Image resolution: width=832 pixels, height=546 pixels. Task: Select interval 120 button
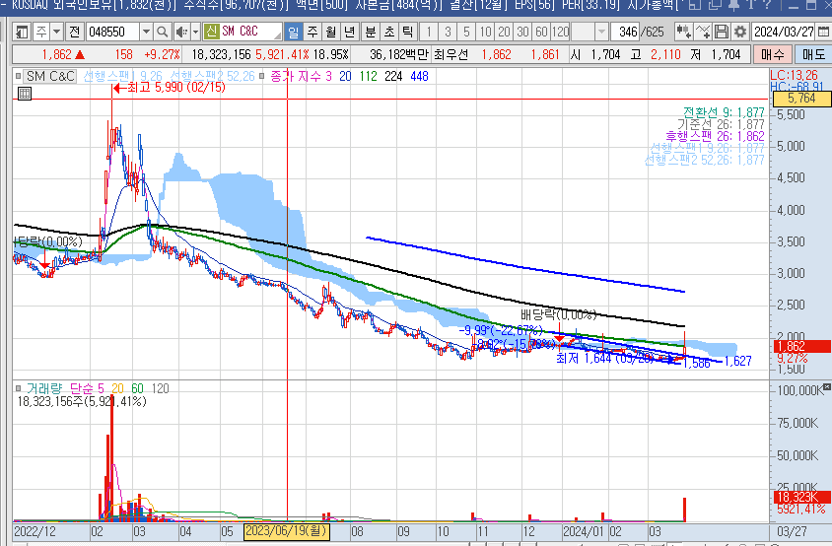click(560, 32)
